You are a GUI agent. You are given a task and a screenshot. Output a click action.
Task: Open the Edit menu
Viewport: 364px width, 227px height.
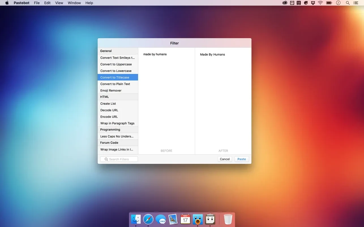[x=47, y=3]
